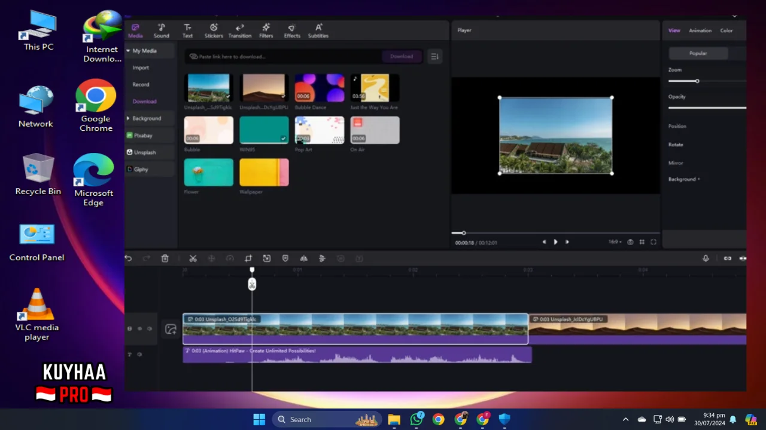The width and height of the screenshot is (766, 430).
Task: Open the Media tab
Action: [135, 30]
